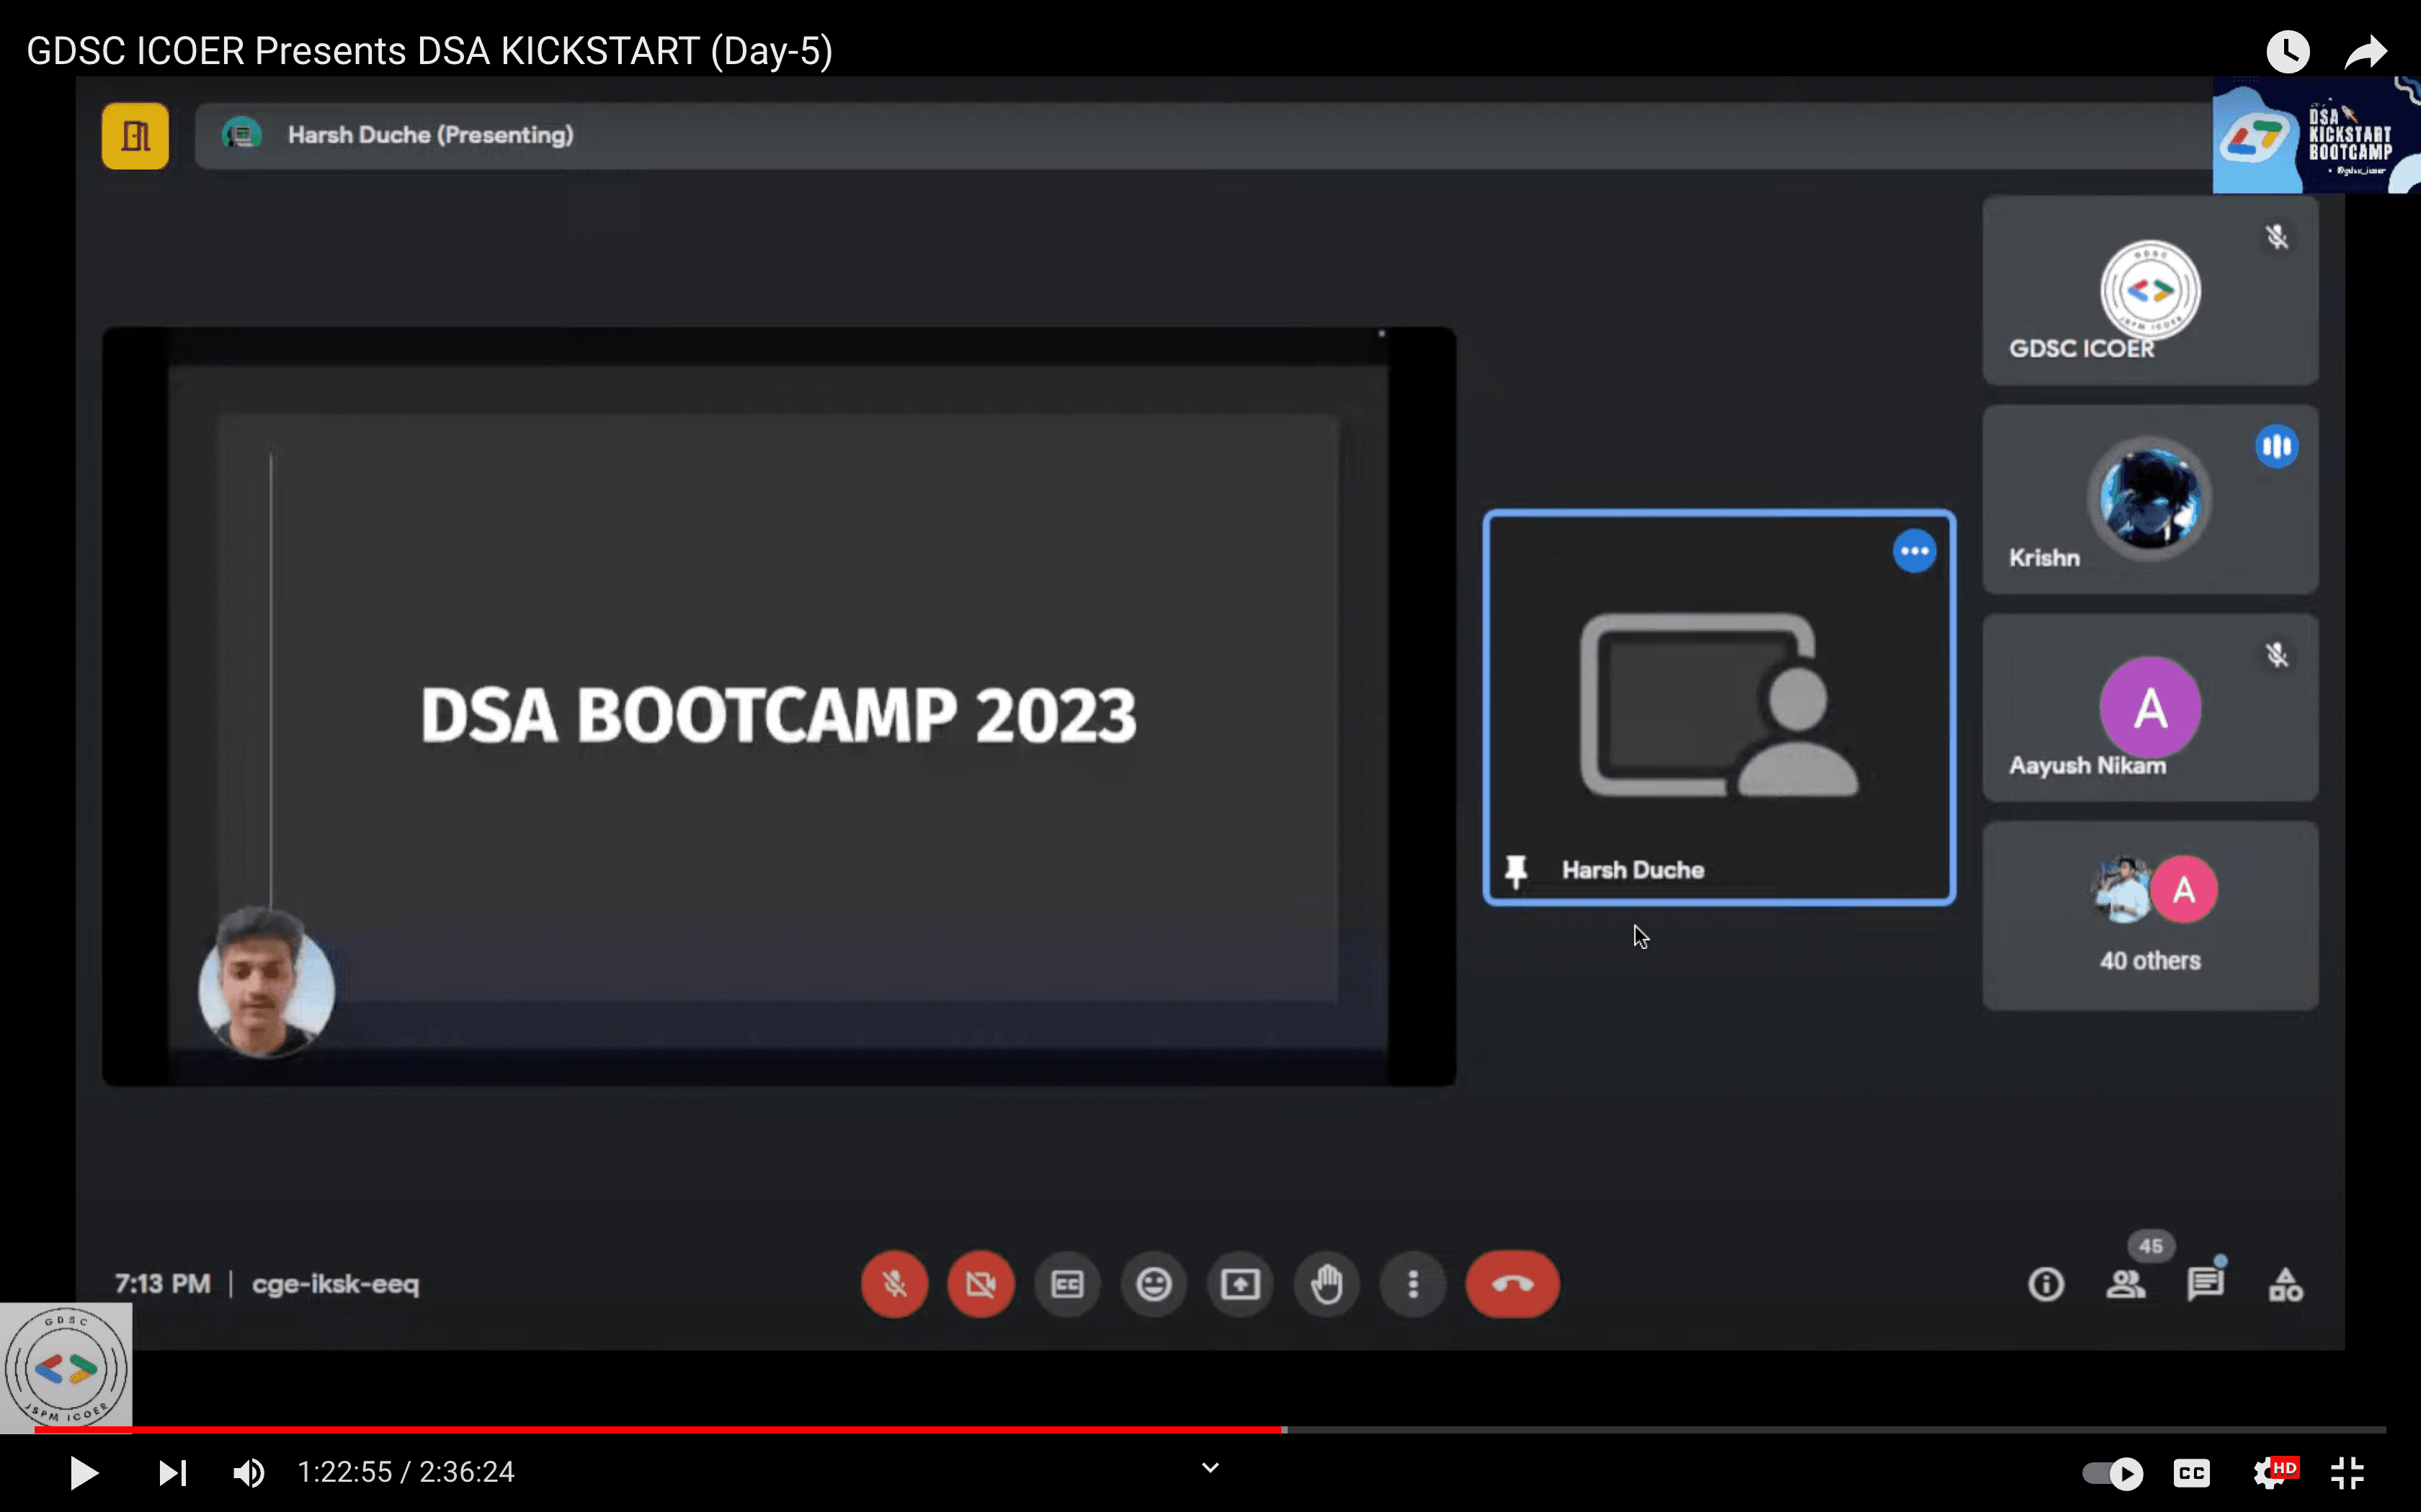2421x1512 pixels.
Task: Open the meeting chat icon
Action: pos(2205,1284)
